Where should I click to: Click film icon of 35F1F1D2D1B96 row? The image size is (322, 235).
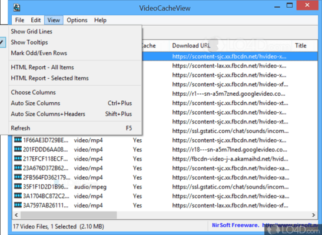tap(18, 186)
